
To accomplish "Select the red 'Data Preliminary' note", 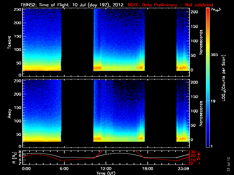I will tap(170, 5).
